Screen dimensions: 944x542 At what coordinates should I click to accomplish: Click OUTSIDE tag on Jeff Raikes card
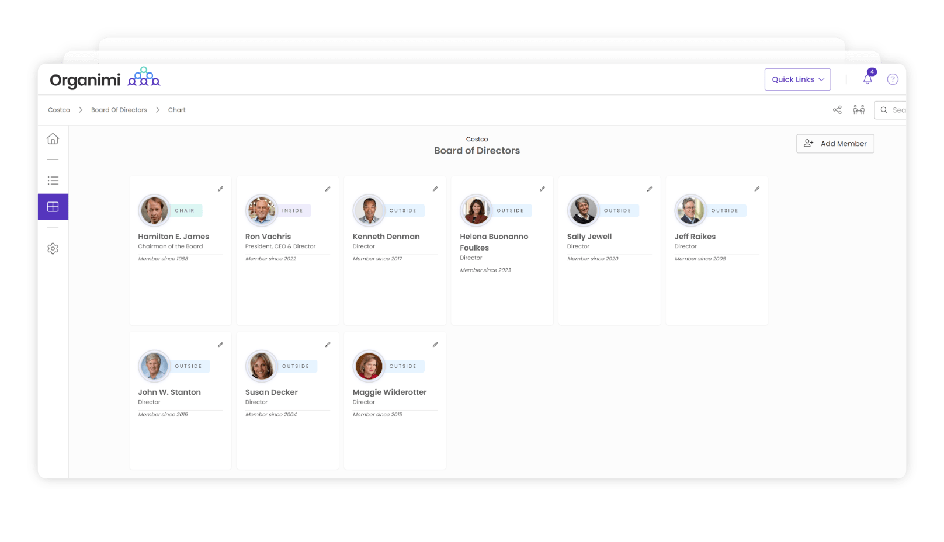point(726,210)
